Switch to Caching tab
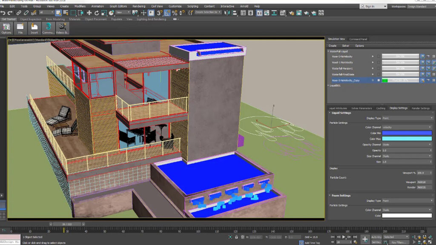This screenshot has height=245, width=436. [x=381, y=108]
